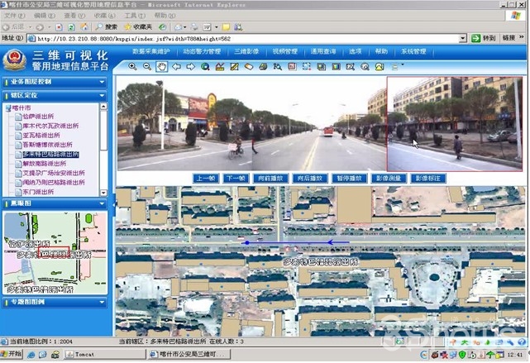Click the full extent globe icon

coord(205,66)
